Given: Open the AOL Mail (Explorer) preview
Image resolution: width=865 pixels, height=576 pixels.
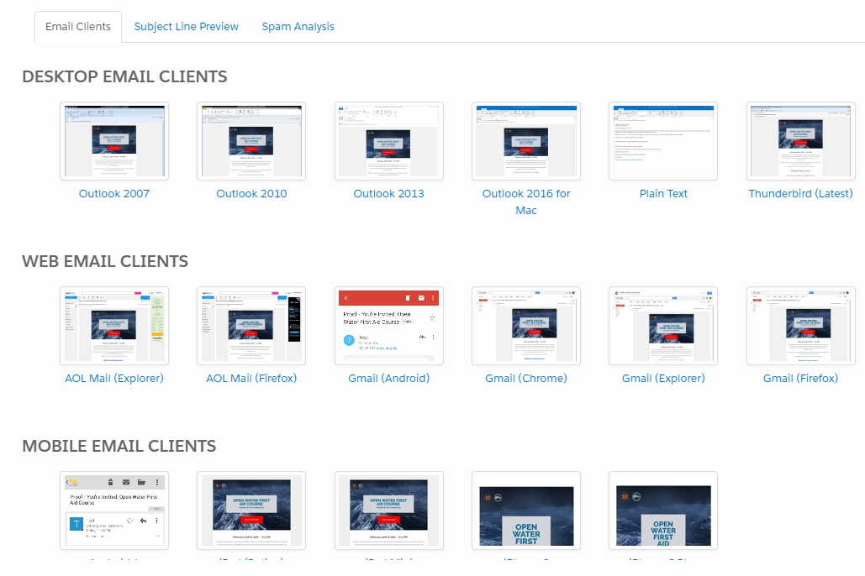Looking at the screenshot, I should pyautogui.click(x=113, y=378).
